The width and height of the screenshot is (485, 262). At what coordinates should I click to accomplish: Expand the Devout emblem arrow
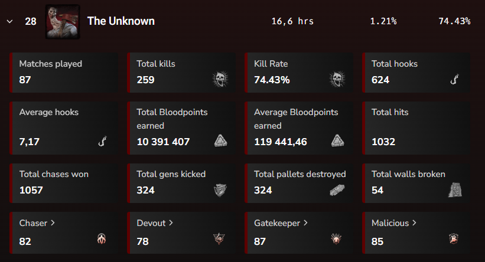[x=171, y=223]
